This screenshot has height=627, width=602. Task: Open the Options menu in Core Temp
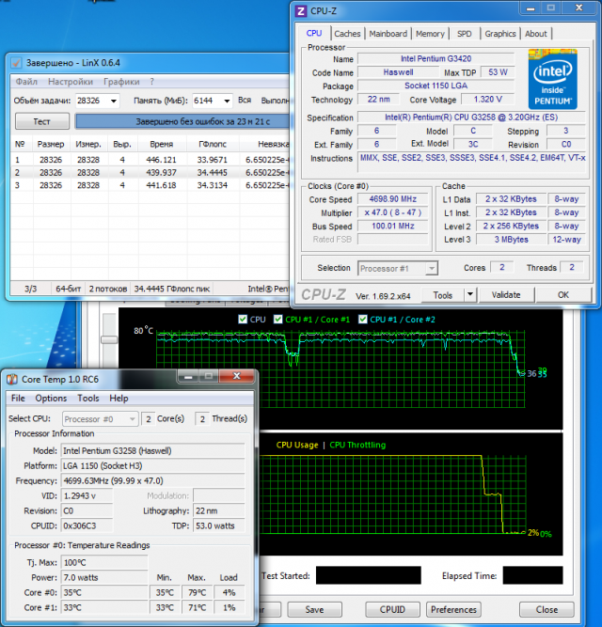[51, 399]
